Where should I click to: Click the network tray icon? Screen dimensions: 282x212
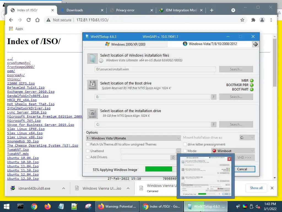[238, 206]
